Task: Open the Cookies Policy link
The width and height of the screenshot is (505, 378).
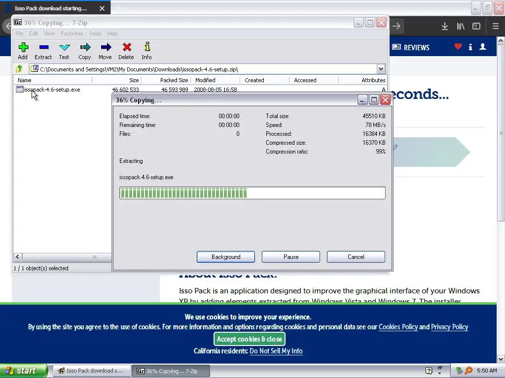Action: click(x=398, y=327)
